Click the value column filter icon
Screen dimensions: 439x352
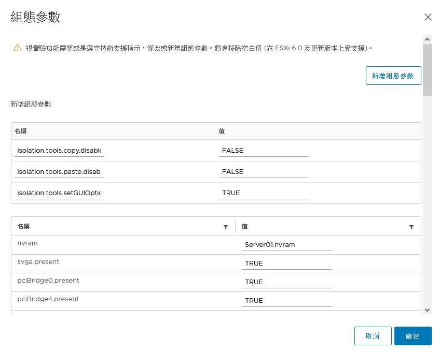pos(411,227)
